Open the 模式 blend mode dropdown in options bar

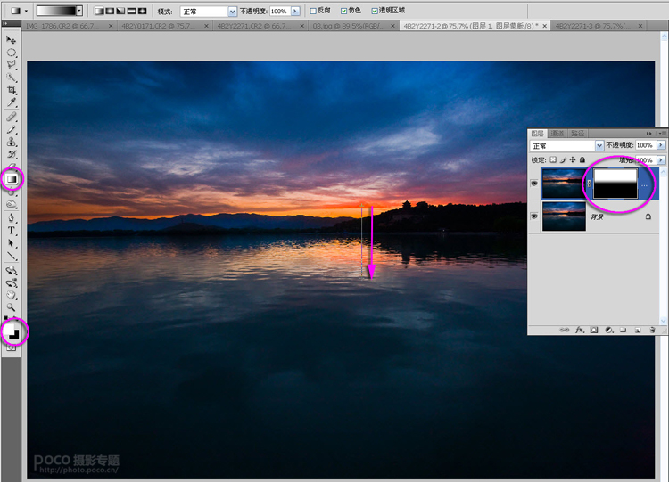[232, 12]
